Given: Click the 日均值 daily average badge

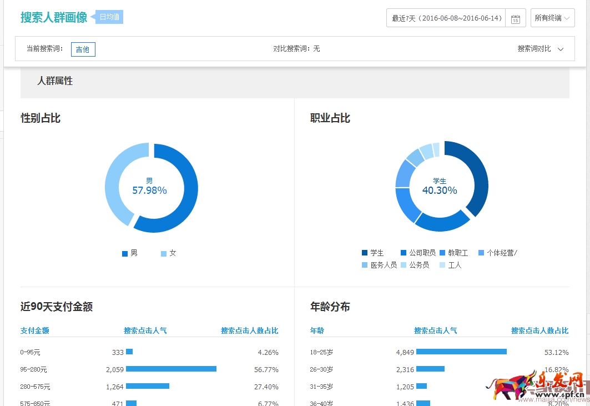Looking at the screenshot, I should point(109,17).
